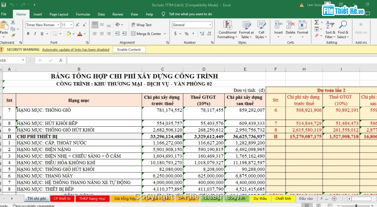
Task: Apply middle vertical alignment
Action: point(102,25)
